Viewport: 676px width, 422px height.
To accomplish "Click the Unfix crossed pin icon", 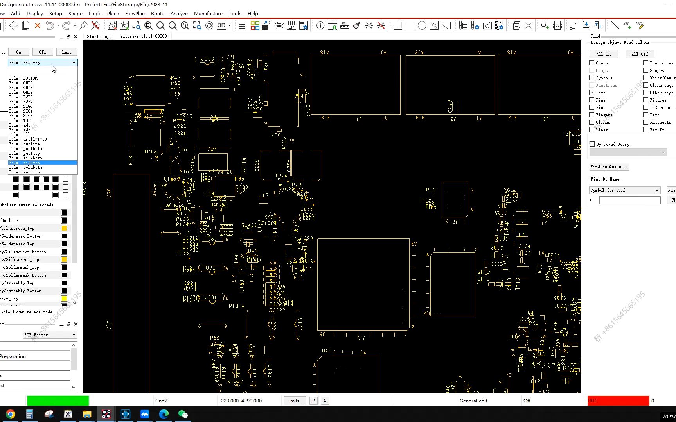I will coord(95,26).
